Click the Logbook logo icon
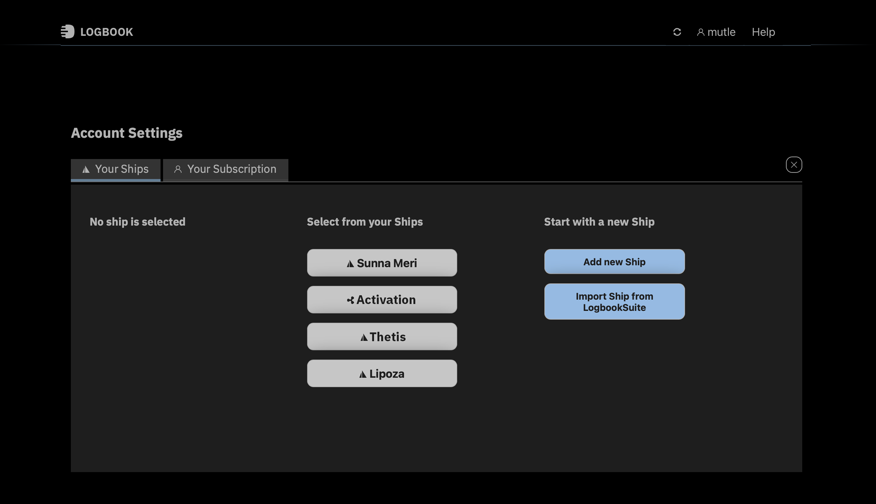This screenshot has width=876, height=504. tap(68, 32)
